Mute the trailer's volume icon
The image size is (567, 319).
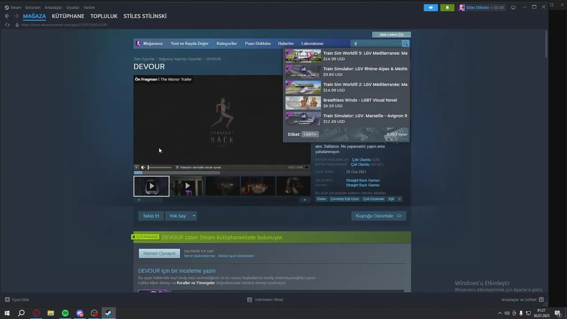point(143,167)
